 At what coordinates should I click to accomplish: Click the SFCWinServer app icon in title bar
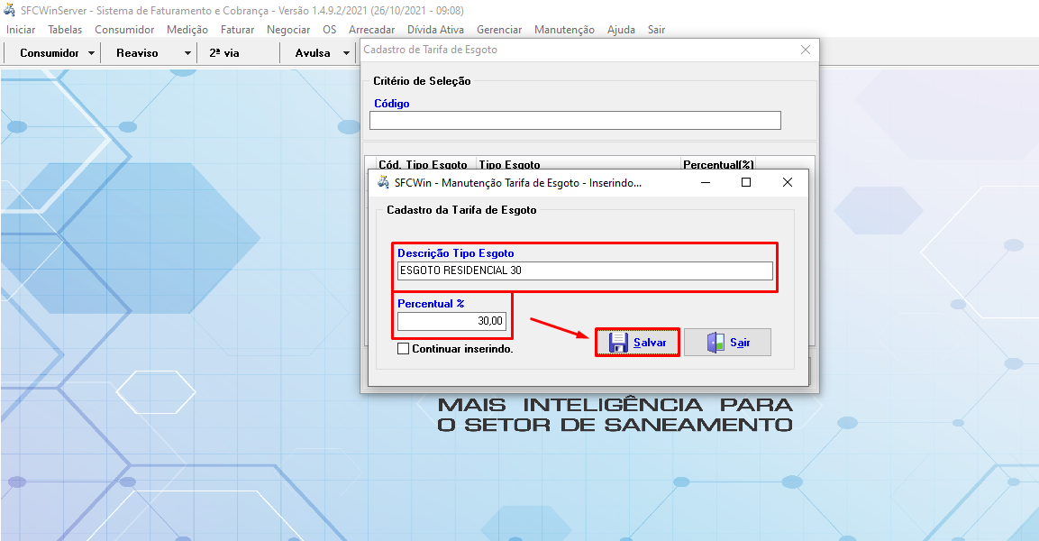[10, 10]
